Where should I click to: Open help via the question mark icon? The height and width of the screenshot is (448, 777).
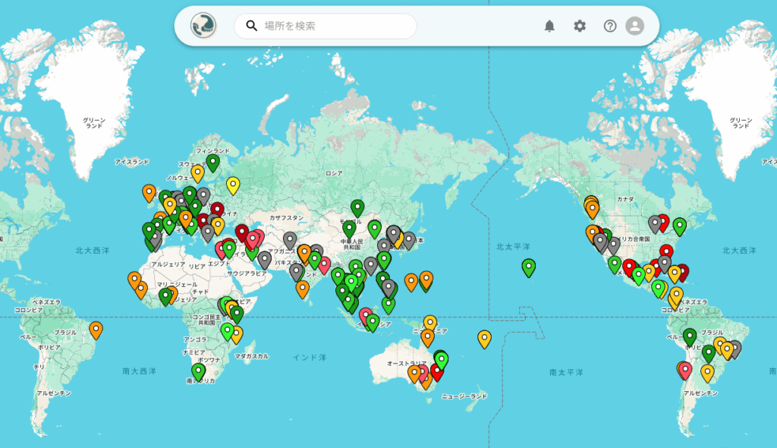(610, 26)
